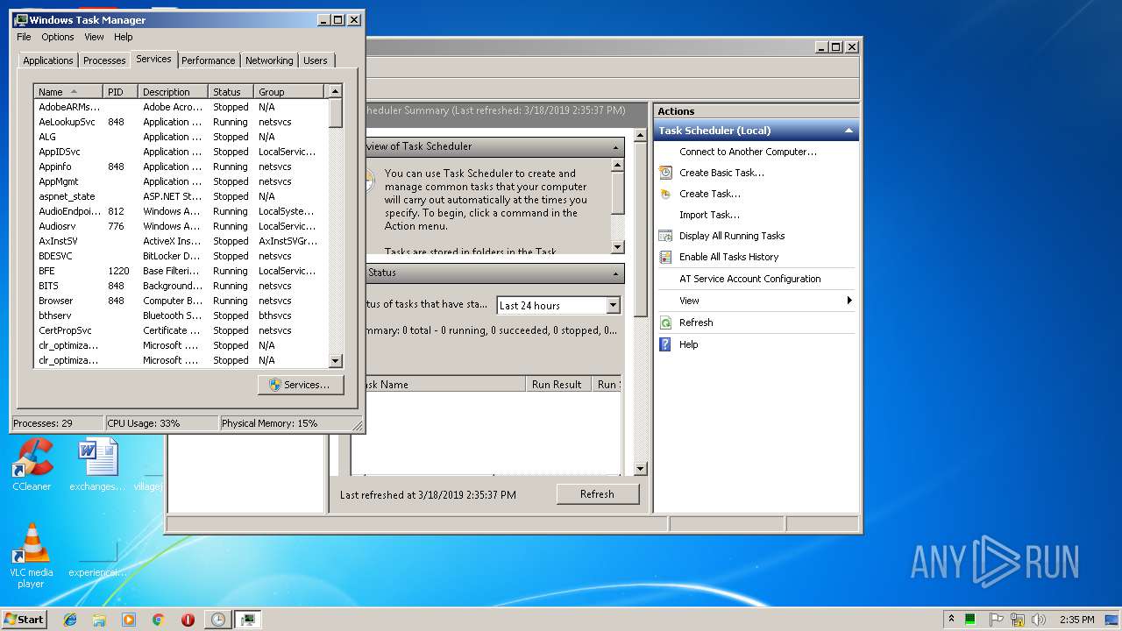This screenshot has height=631, width=1122.
Task: Collapse the Task Status section
Action: (x=617, y=273)
